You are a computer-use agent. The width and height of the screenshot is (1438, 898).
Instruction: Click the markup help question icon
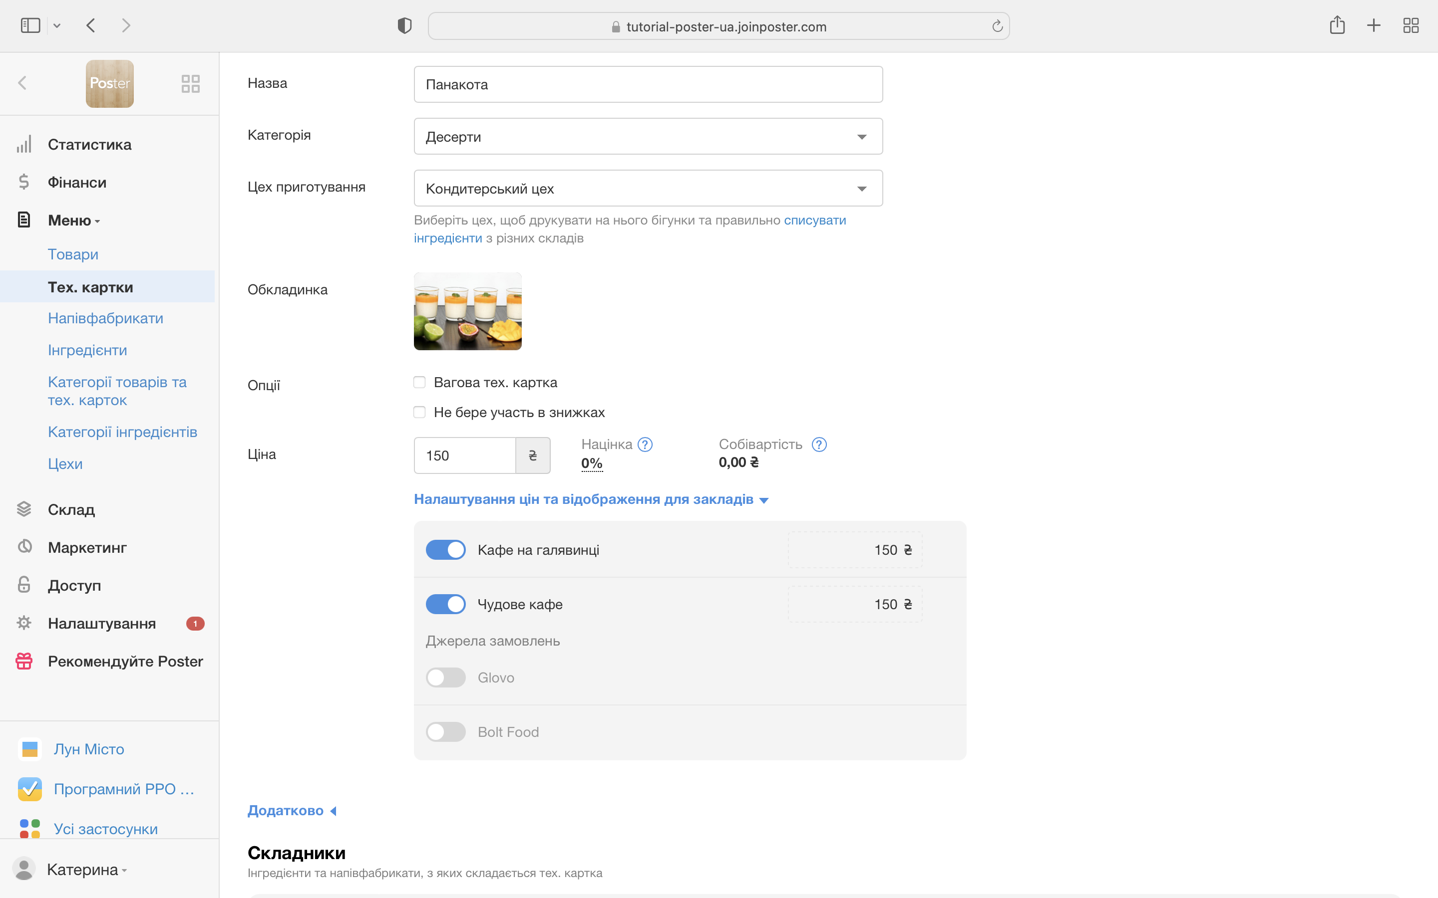[645, 444]
